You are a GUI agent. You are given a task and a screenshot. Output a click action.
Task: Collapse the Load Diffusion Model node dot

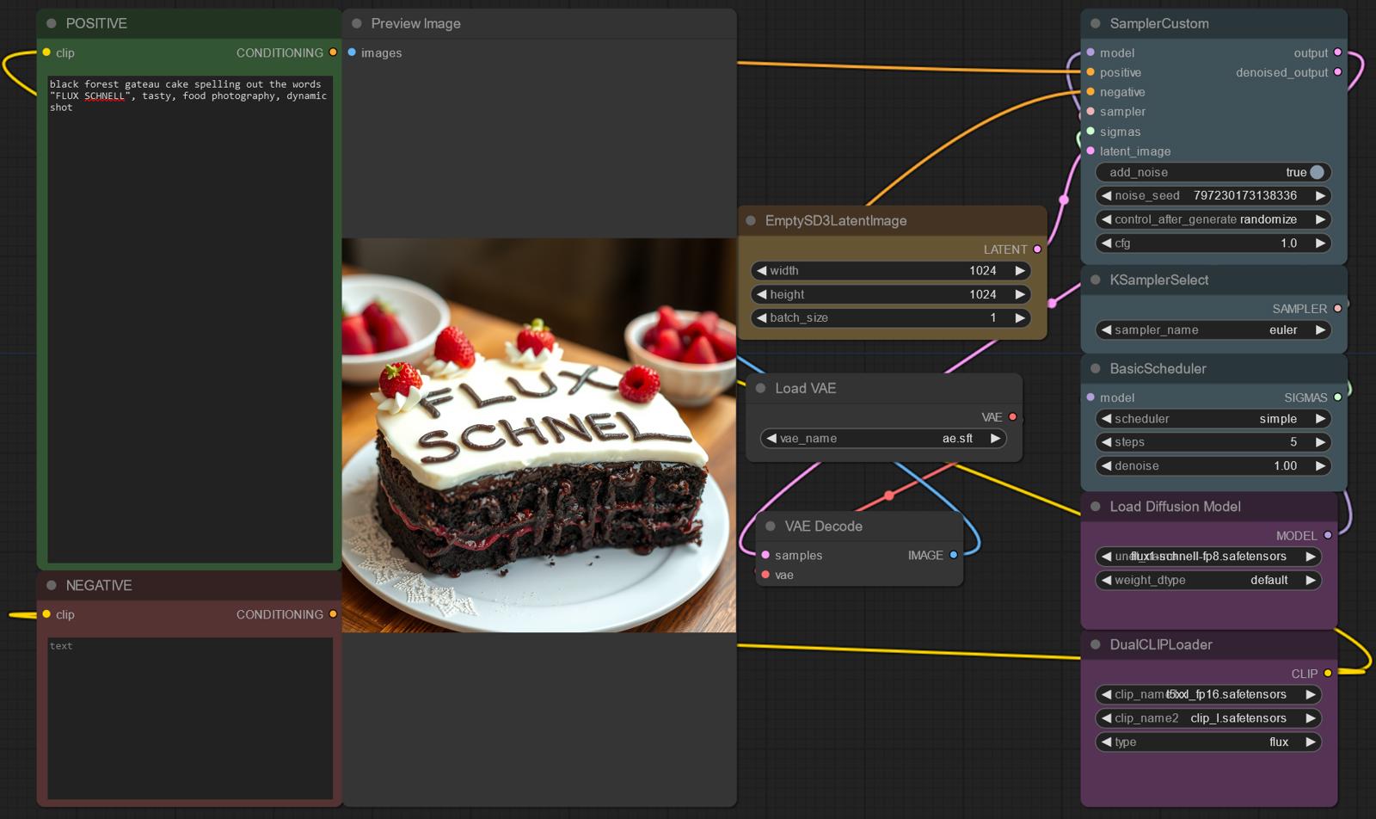tap(1096, 507)
